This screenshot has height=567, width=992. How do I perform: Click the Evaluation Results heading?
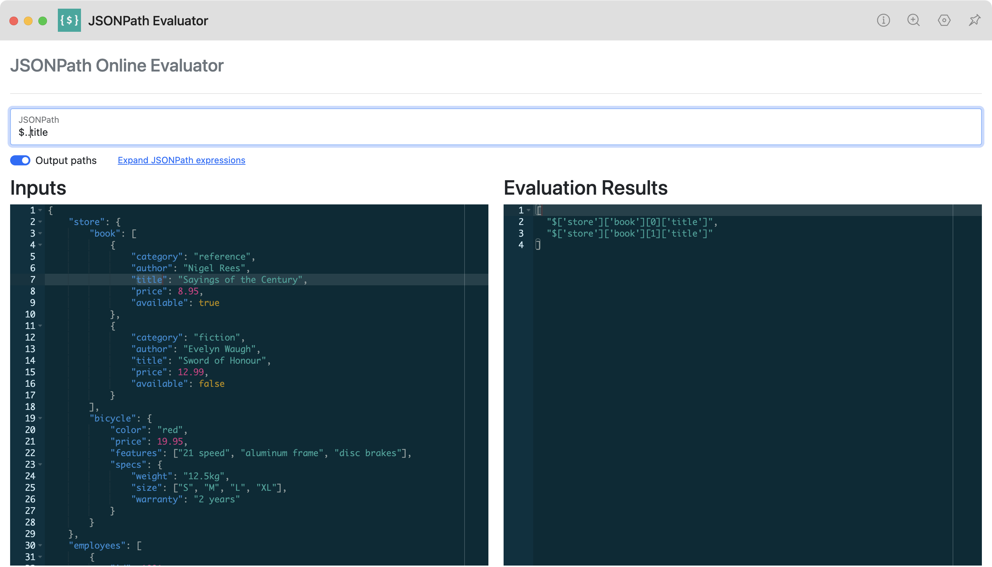[x=585, y=188]
